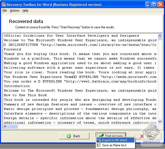Click the 'Recovered data' heading
The image size is (165, 149).
coord(26,22)
